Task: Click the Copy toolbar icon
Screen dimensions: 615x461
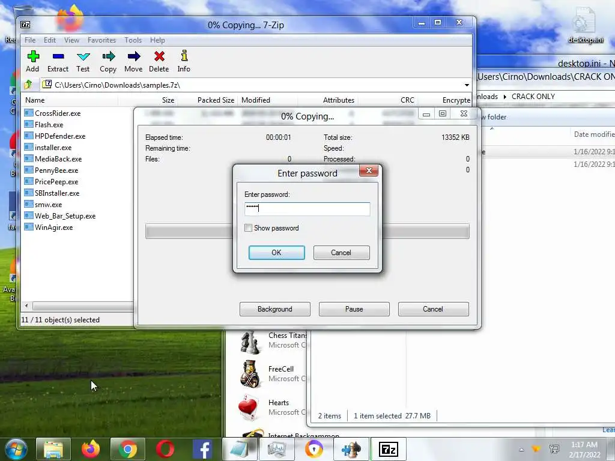Action: 108,56
